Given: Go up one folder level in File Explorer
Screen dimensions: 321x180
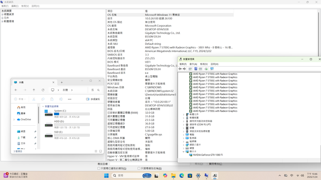Looking at the screenshot, I should point(34,90).
